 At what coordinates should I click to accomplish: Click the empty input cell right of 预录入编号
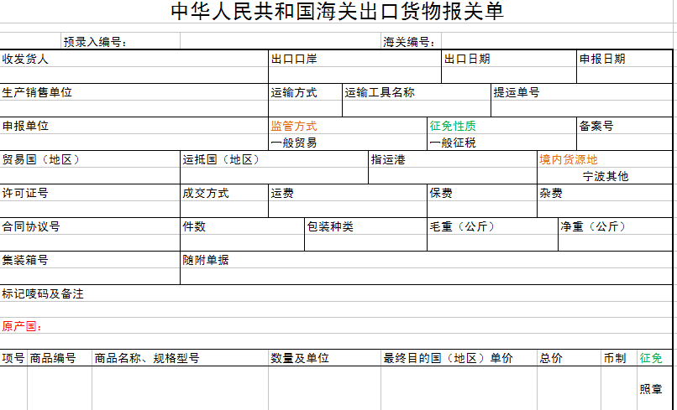281,41
